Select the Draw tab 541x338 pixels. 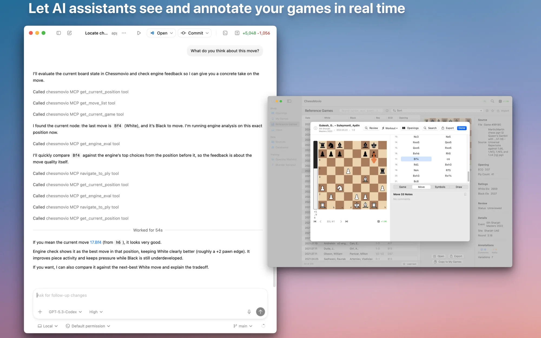pos(459,187)
